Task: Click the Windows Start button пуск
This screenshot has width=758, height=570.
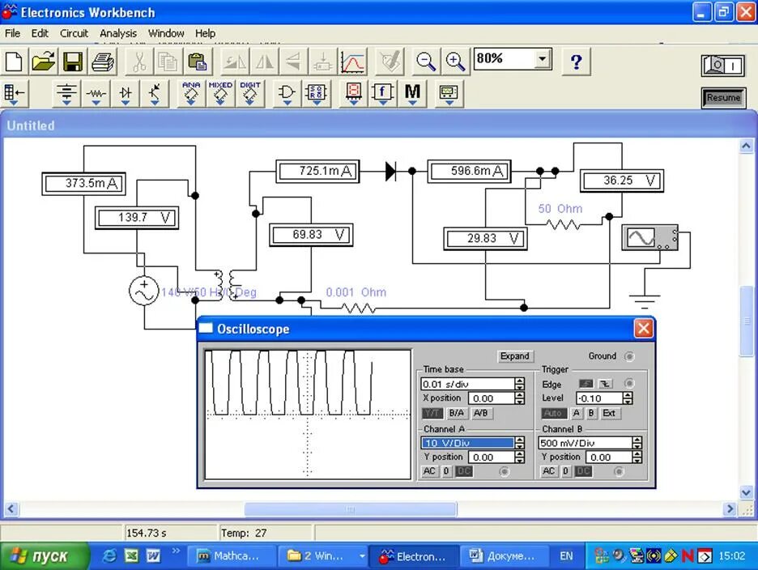Action: coord(45,556)
